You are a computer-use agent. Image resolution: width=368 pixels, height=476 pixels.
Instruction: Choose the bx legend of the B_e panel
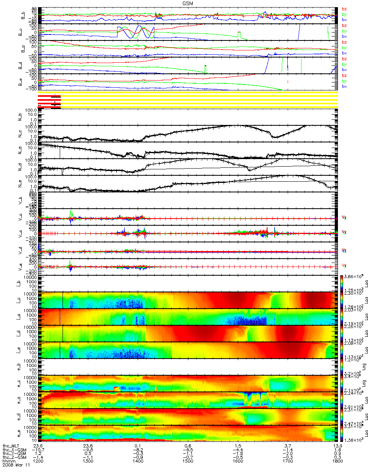(x=344, y=86)
